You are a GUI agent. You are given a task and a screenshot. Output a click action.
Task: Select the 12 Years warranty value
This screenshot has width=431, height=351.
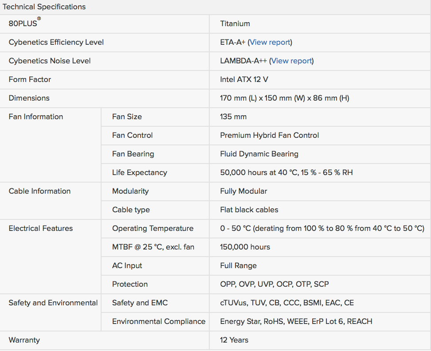234,340
